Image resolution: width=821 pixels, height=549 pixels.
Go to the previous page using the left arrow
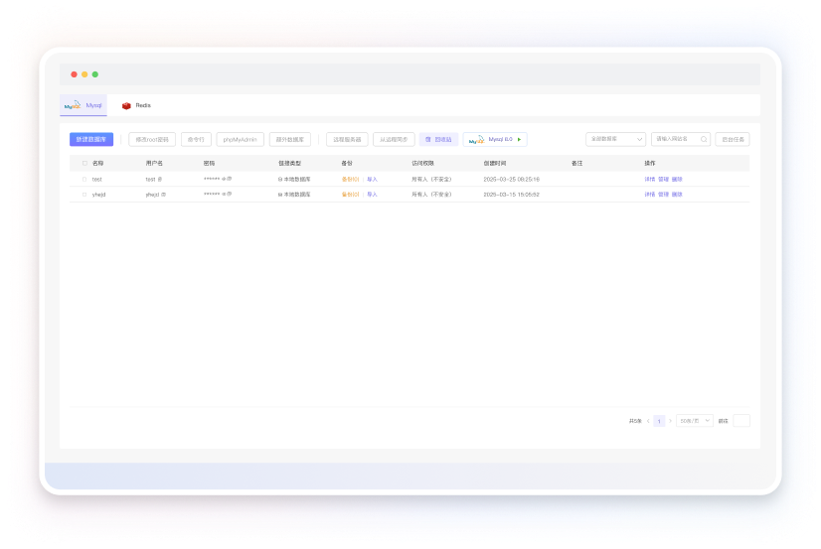coord(648,421)
